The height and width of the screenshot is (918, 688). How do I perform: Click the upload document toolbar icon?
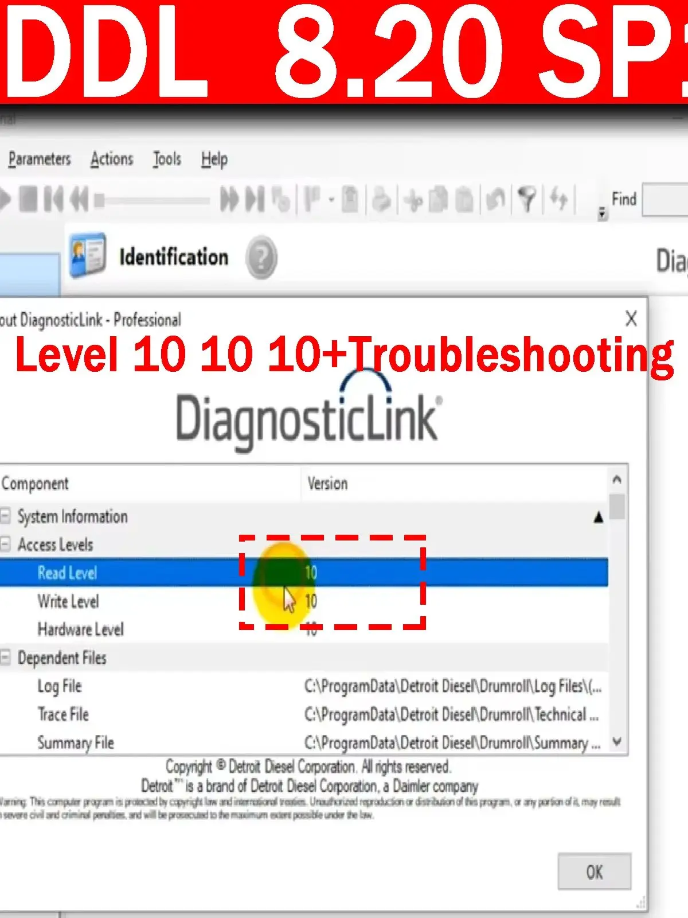(350, 200)
